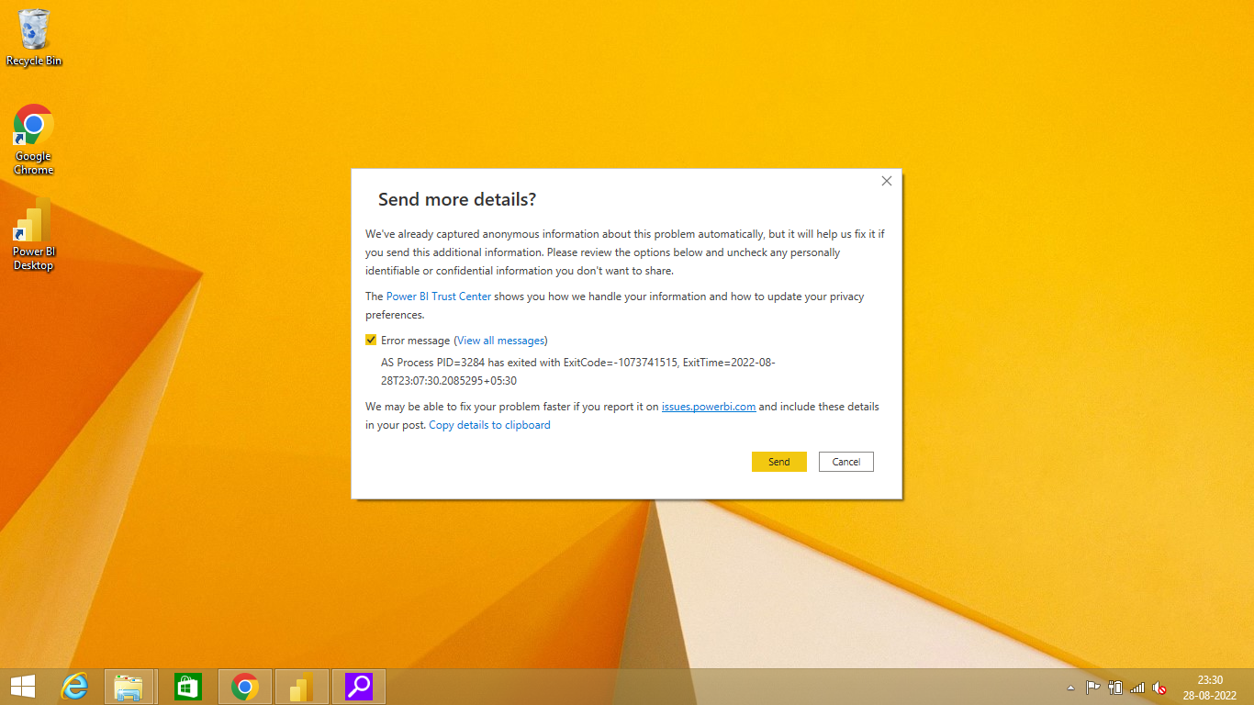Open the Action Center flag icon
Screen dimensions: 1254x705
click(x=1093, y=688)
